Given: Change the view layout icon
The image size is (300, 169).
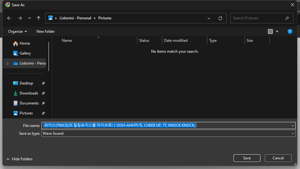Looking at the screenshot, I should (270, 31).
